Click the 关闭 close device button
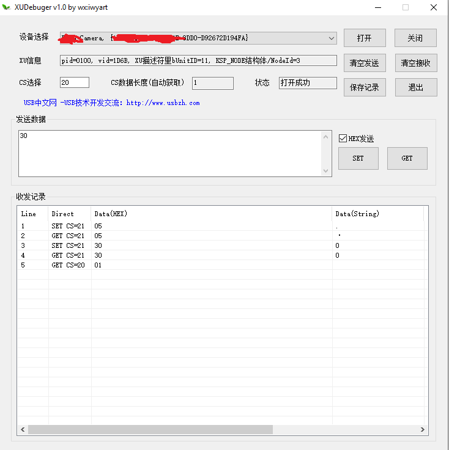This screenshot has height=450, width=449. pyautogui.click(x=415, y=38)
